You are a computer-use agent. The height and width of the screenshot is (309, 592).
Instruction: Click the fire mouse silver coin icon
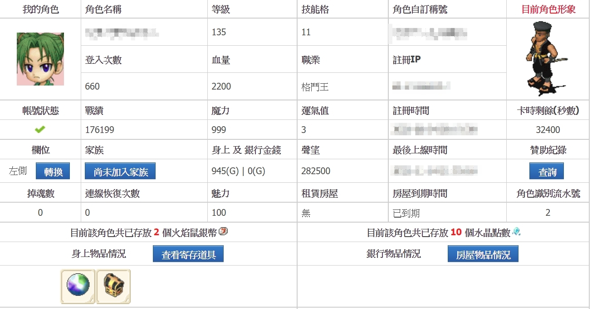coord(223,232)
